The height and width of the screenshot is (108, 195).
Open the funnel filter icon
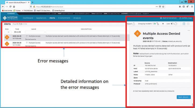pos(163,24)
